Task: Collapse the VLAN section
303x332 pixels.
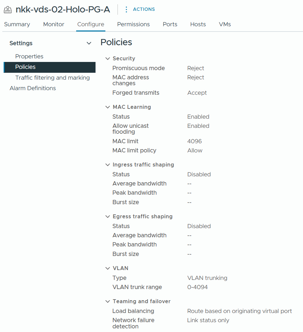Action: point(107,268)
